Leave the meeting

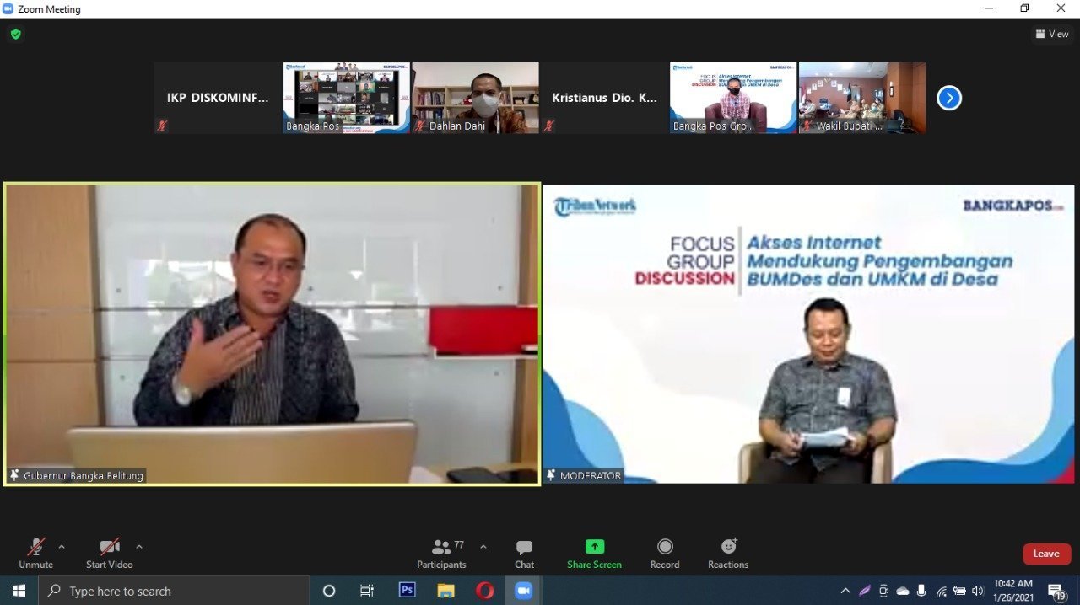1046,554
